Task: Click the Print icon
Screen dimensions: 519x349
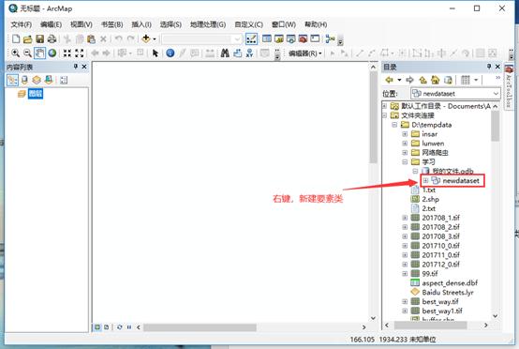Action: 52,39
